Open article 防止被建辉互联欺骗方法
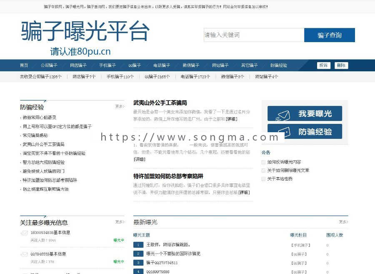Image resolution: width=375 pixels, height=274 pixels. 46,189
